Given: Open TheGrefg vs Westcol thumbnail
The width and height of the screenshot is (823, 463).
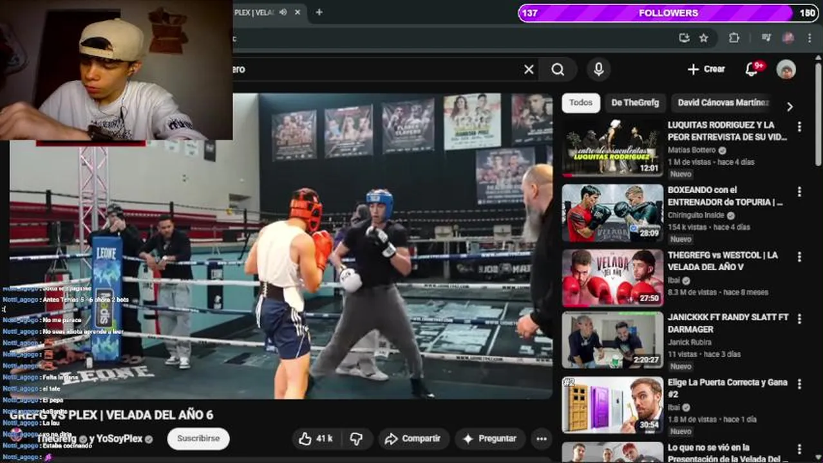Looking at the screenshot, I should point(612,278).
